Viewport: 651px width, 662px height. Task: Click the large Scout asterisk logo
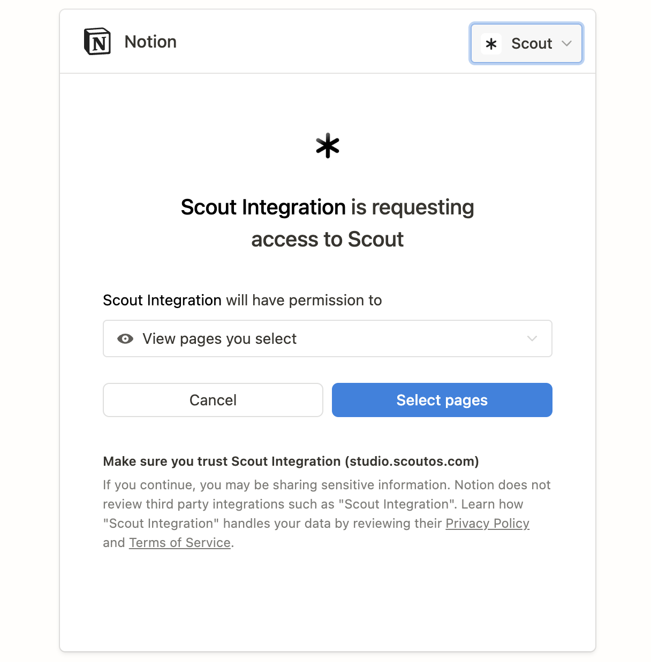[328, 146]
